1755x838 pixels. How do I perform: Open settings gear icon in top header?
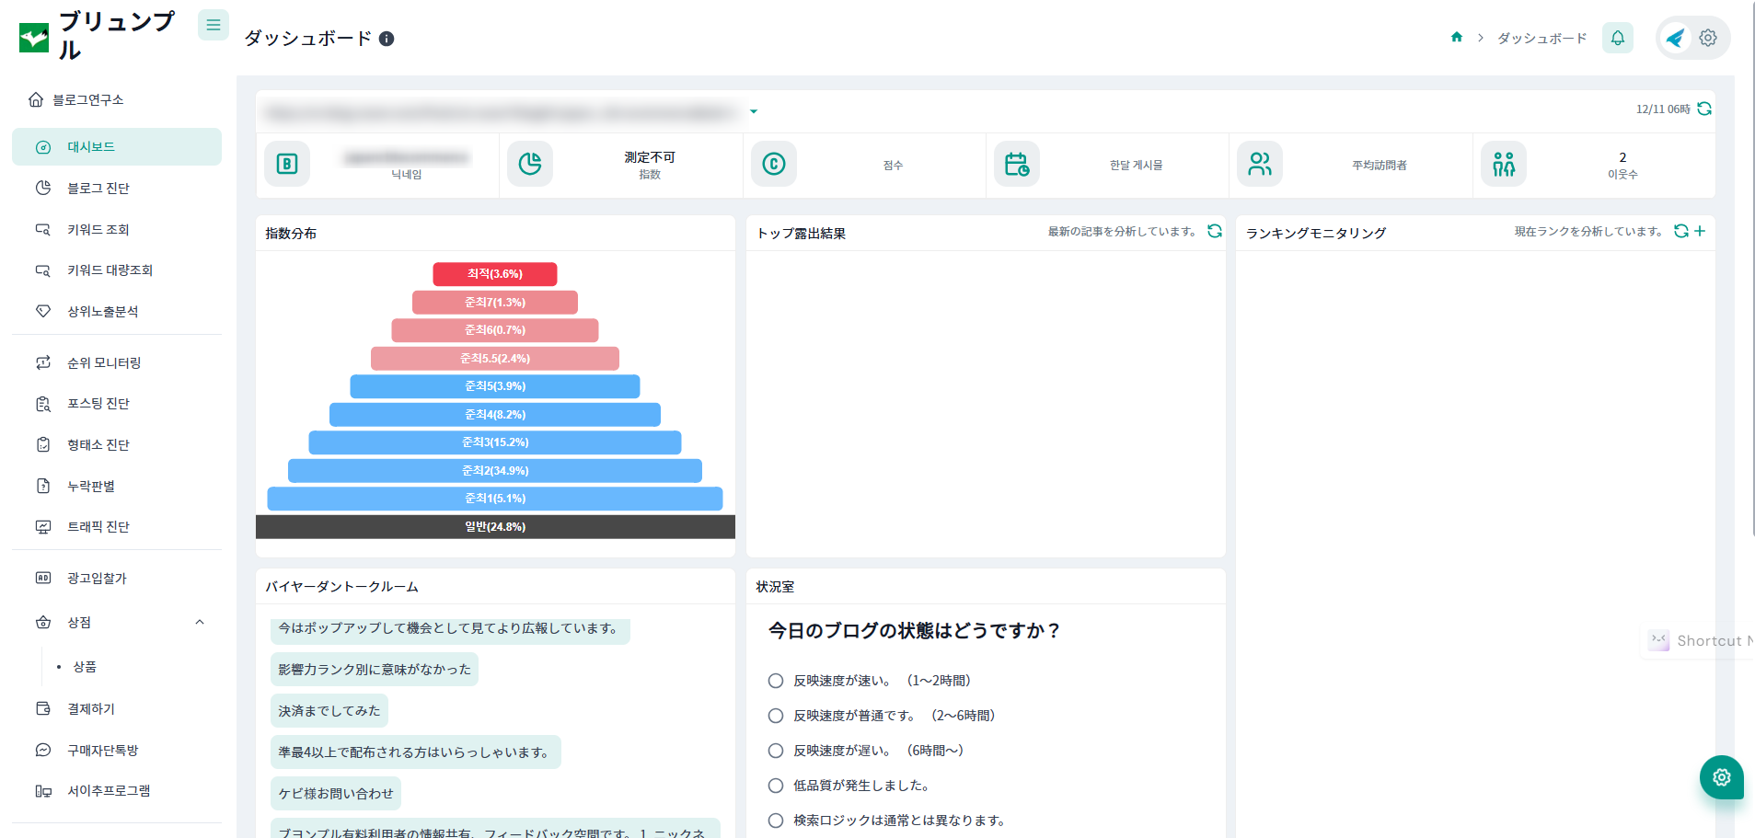click(1708, 38)
